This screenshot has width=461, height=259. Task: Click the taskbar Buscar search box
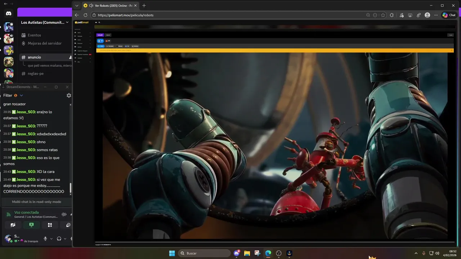[205, 253]
